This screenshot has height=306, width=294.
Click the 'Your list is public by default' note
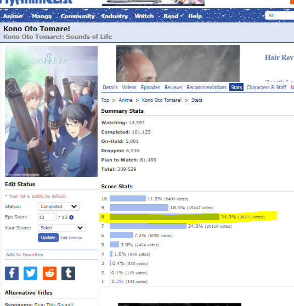coord(36,196)
